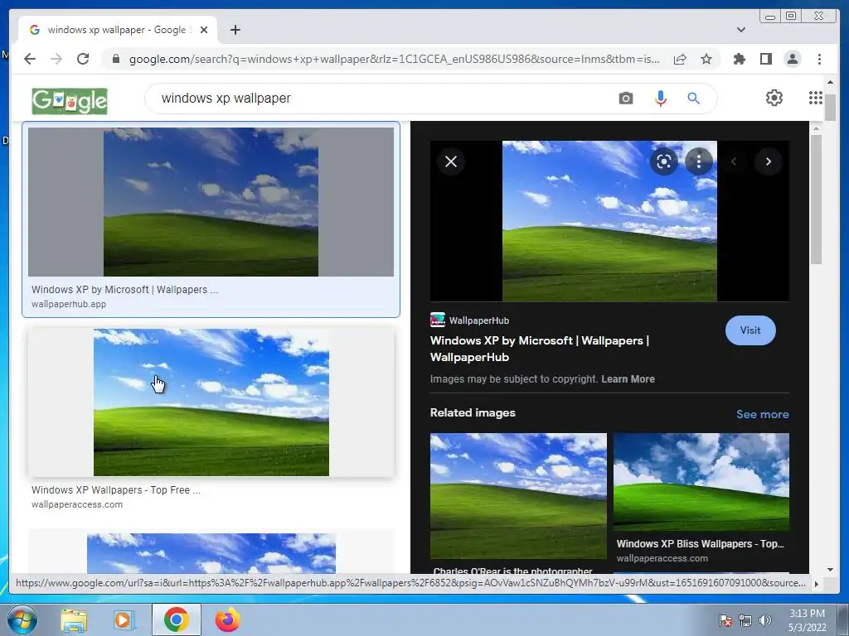Screen dimensions: 849x636
Task: Share this page from the address bar
Action: click(x=680, y=59)
